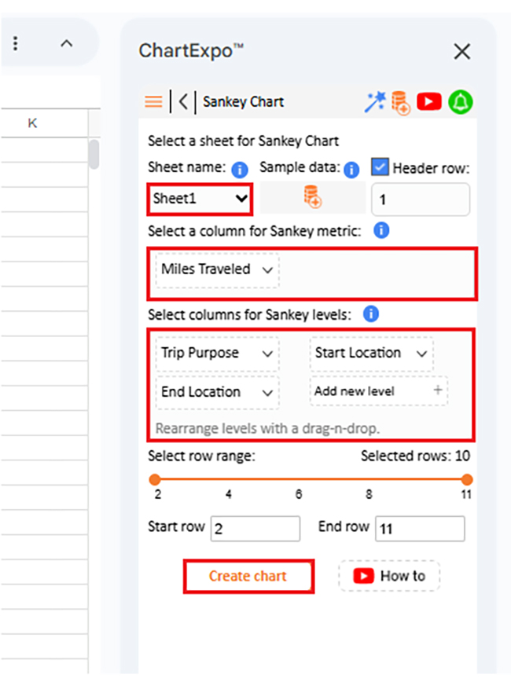Open the red YouTube icon in the header
This screenshot has height=689, width=511.
tap(428, 101)
